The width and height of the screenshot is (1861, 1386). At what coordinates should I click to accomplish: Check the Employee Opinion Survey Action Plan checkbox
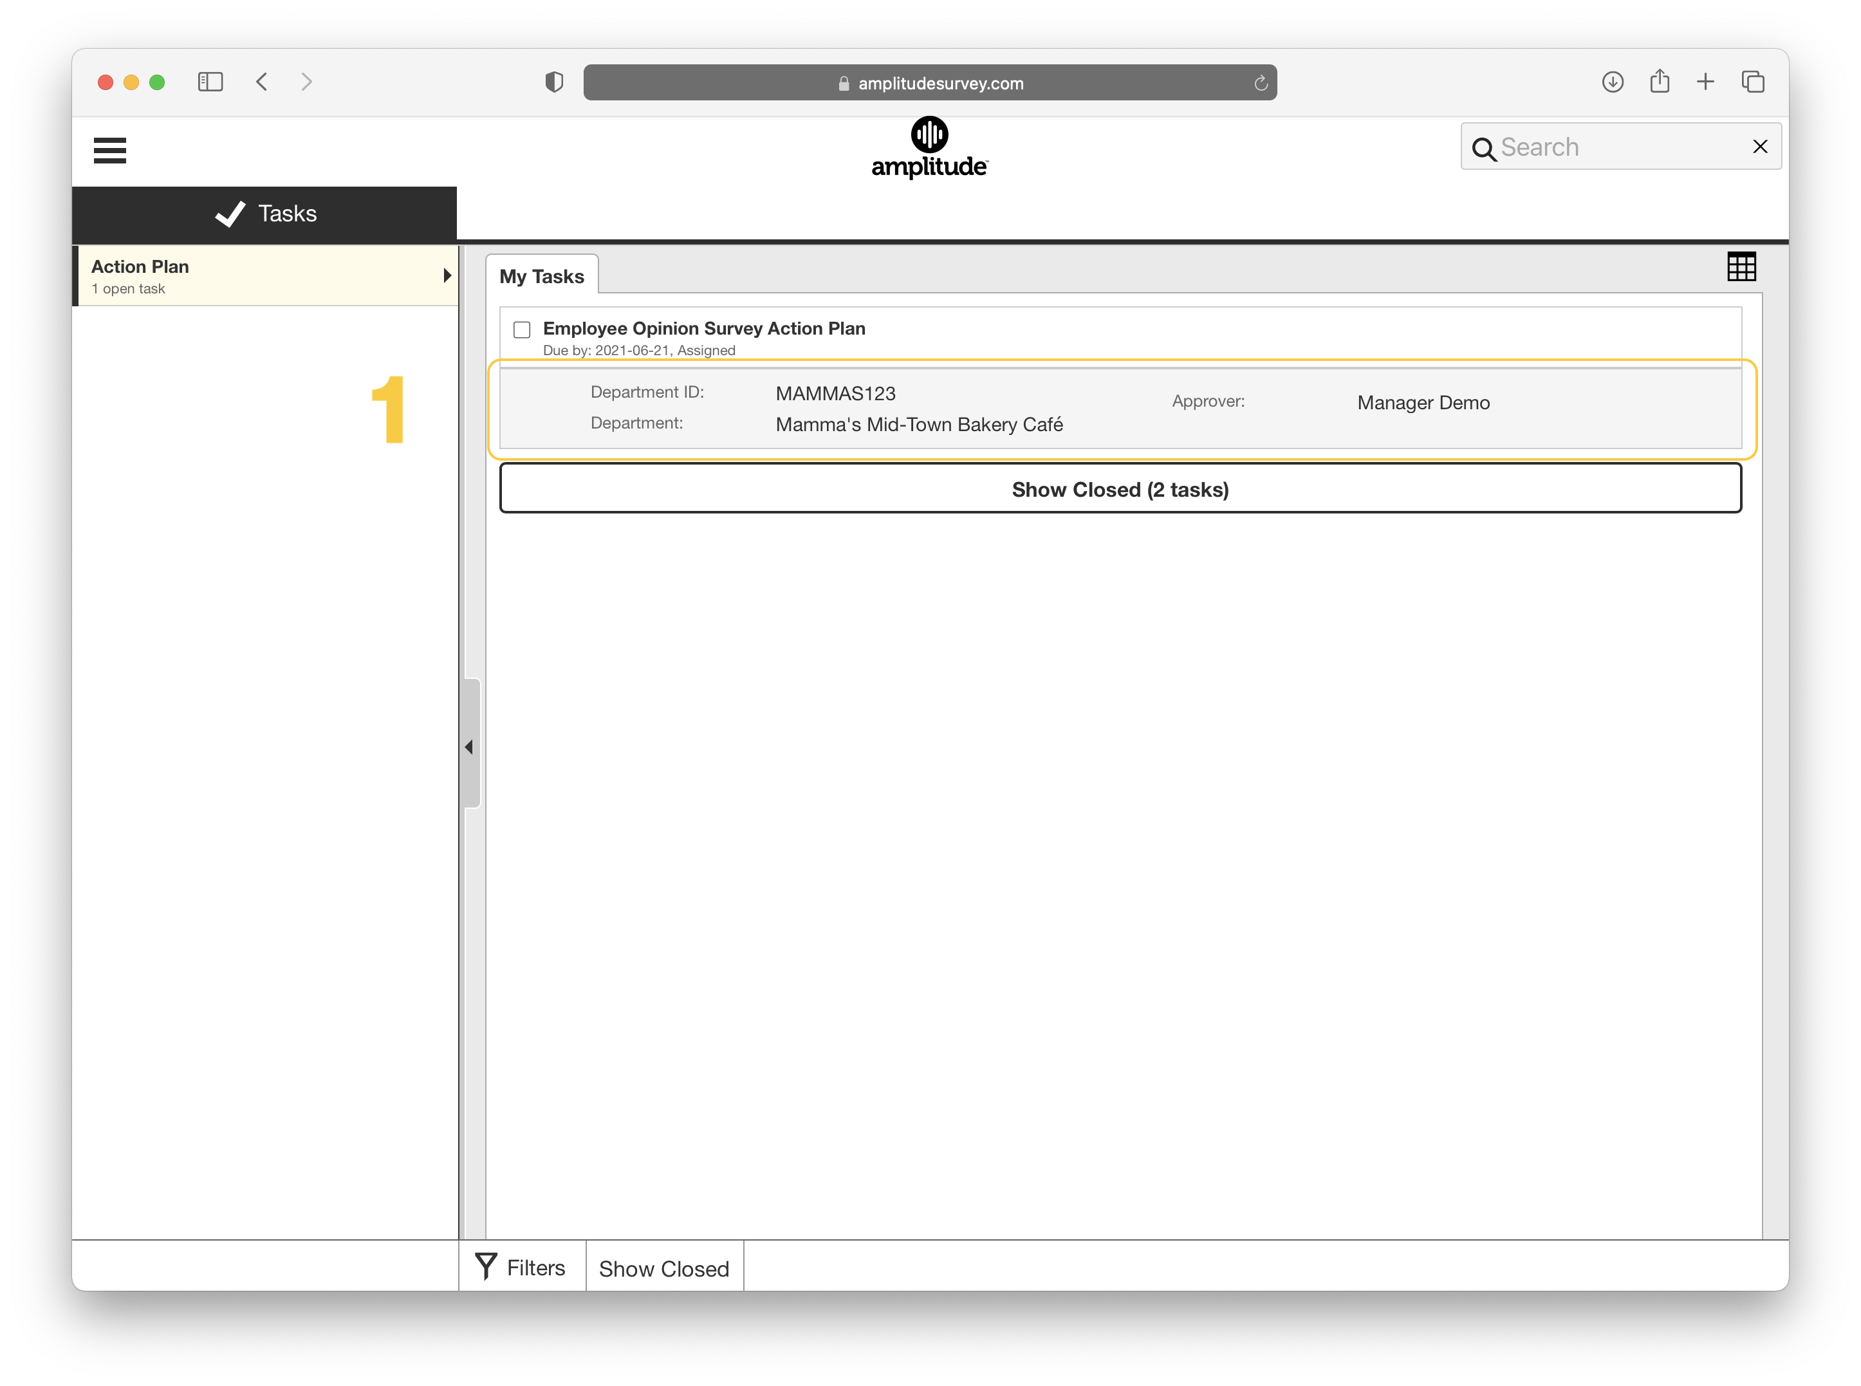tap(522, 329)
